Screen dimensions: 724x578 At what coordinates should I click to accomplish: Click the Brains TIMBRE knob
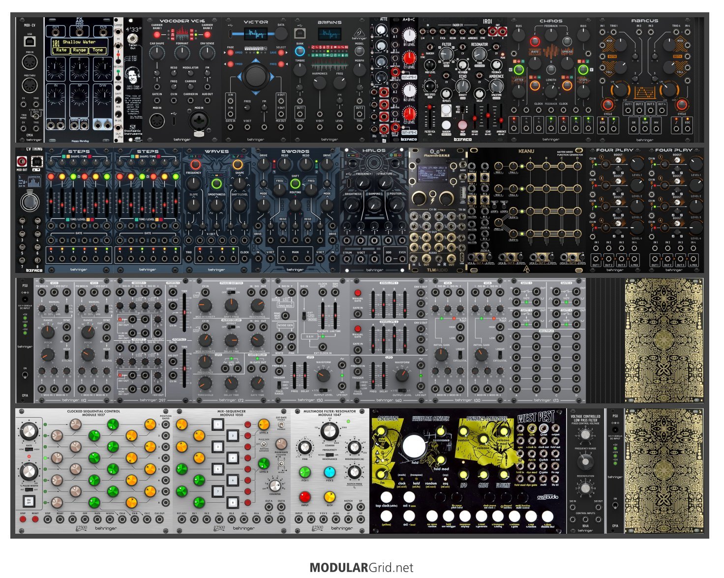300,69
